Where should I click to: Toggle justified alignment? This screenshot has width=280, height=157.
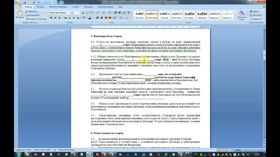[x=110, y=18]
